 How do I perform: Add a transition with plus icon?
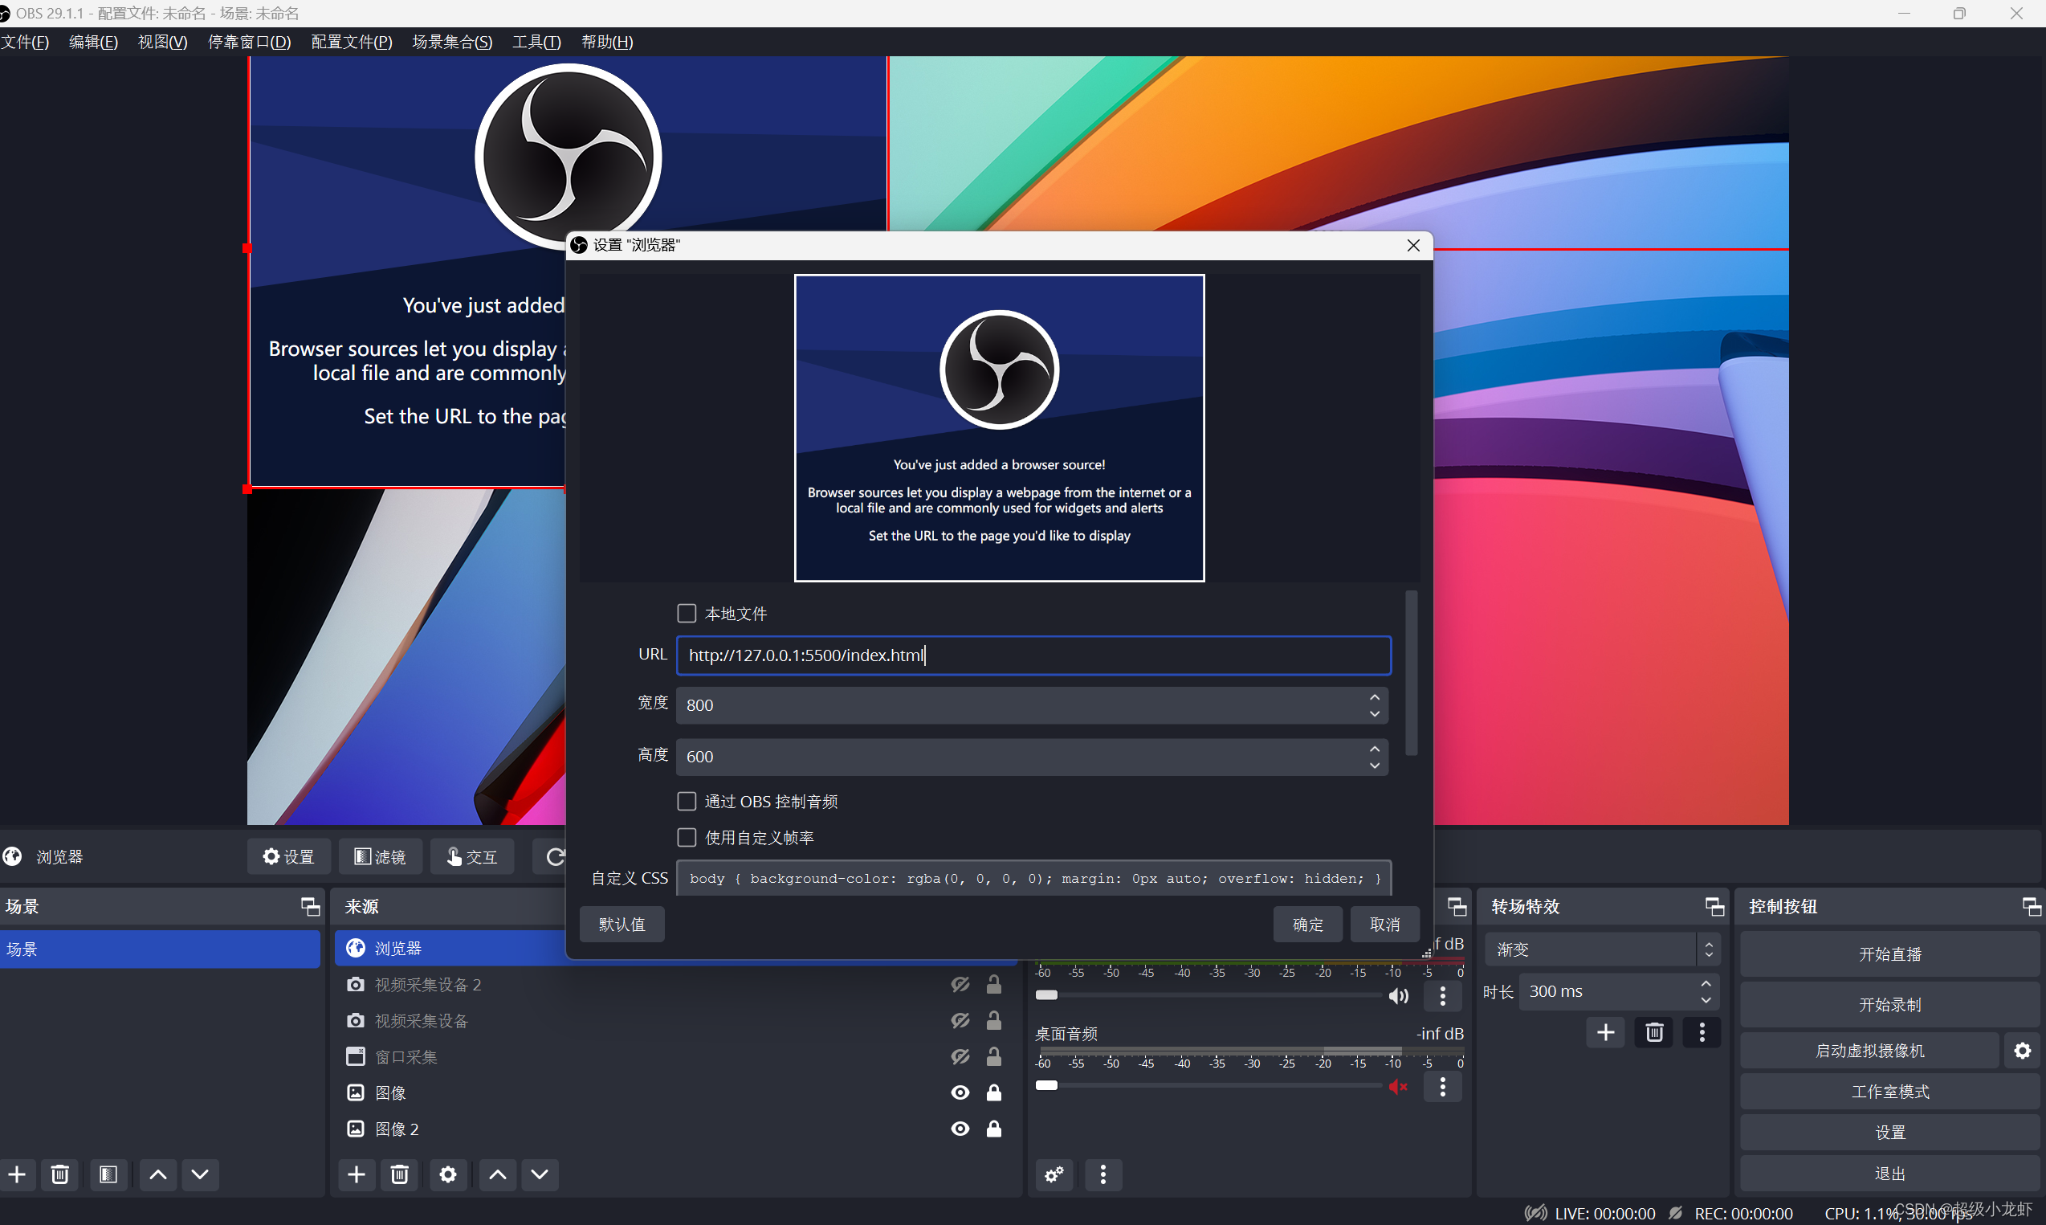1605,1032
